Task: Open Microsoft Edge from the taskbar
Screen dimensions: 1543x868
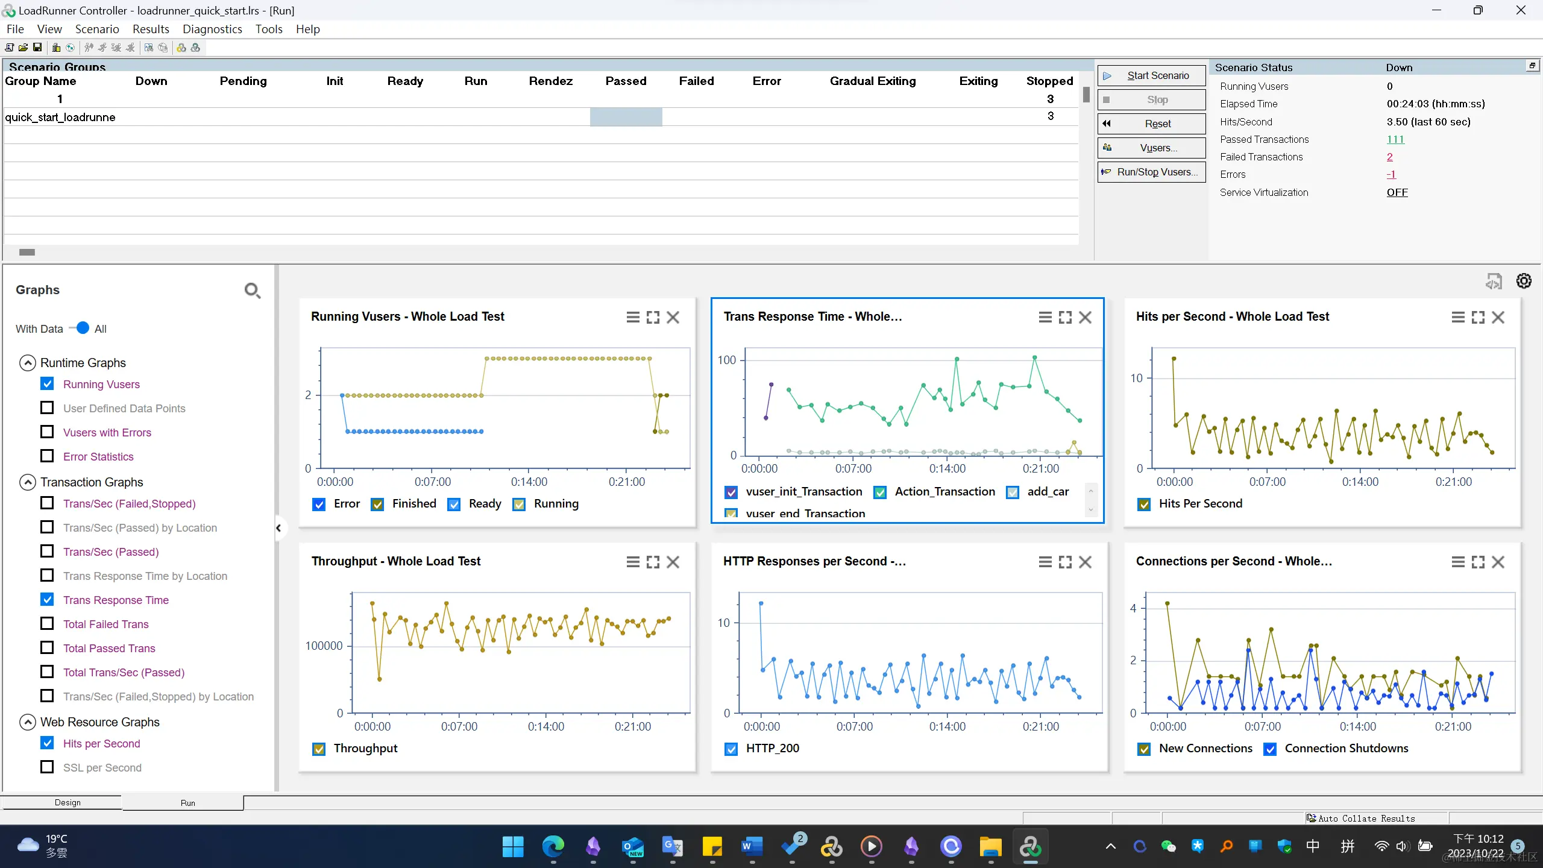Action: pos(553,847)
